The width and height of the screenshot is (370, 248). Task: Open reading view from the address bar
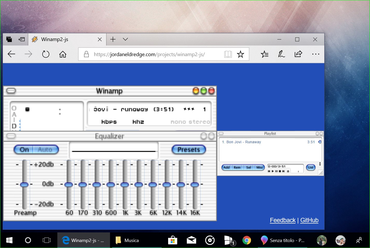228,54
